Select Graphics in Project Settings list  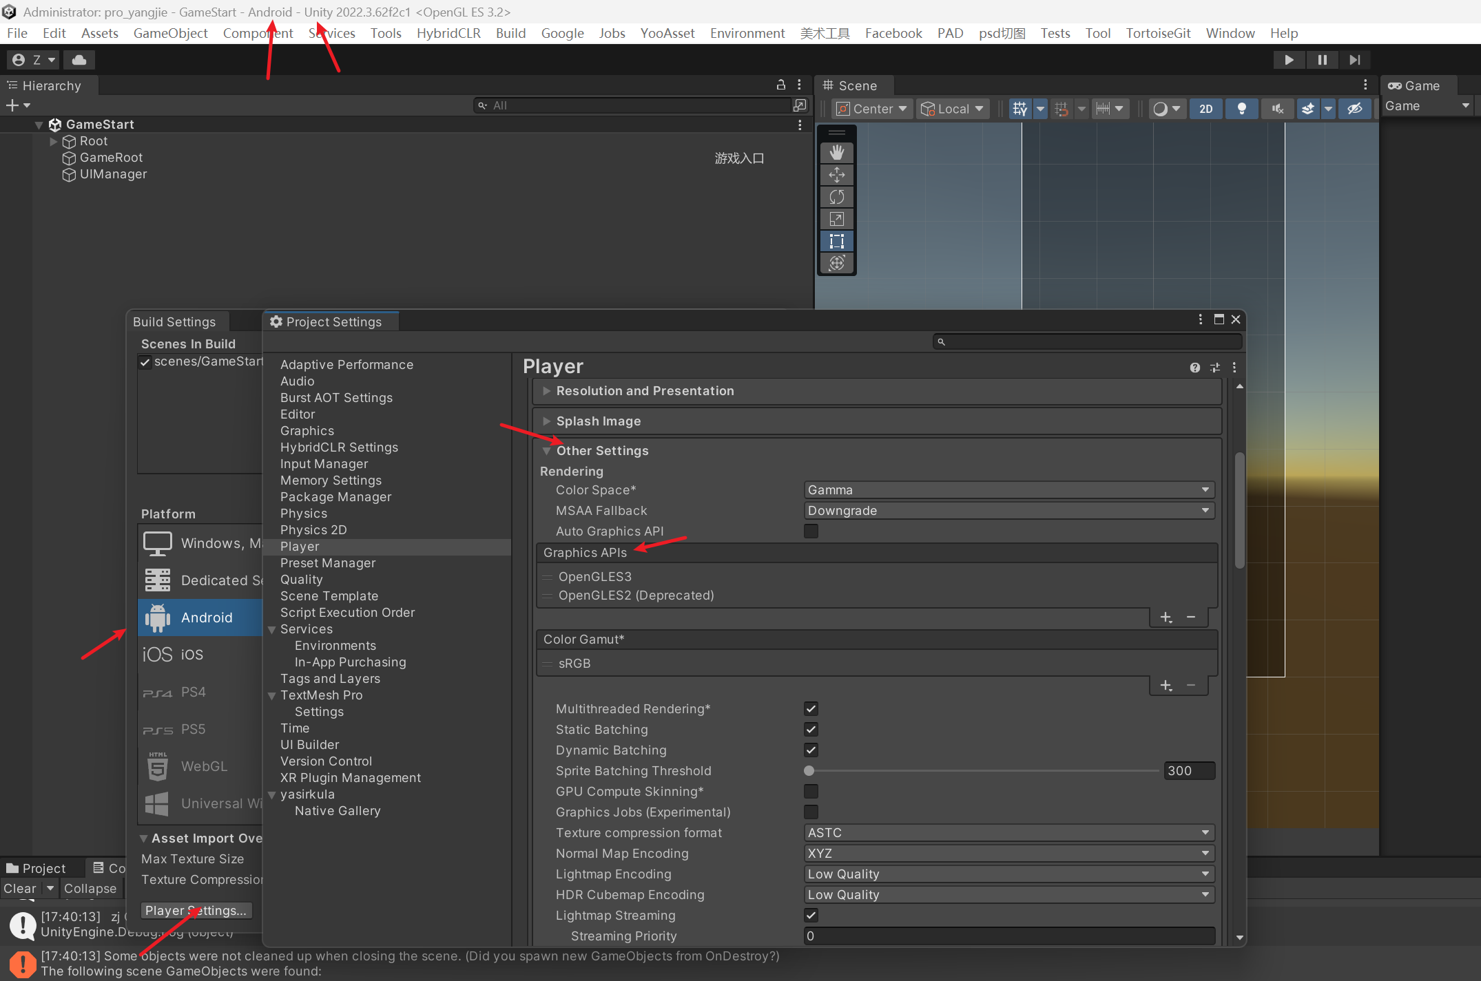pos(307,430)
